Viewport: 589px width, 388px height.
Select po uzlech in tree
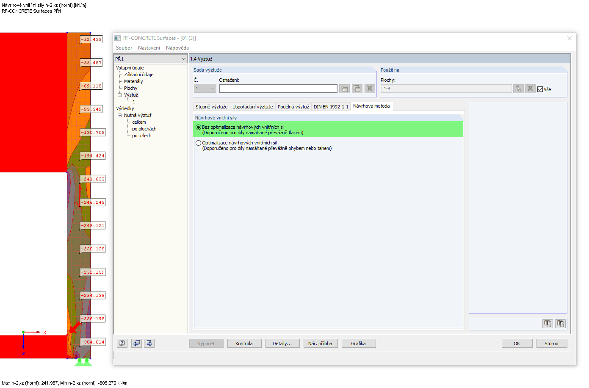pos(141,136)
